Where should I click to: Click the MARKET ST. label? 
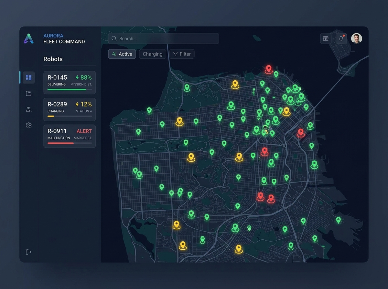tap(83, 138)
